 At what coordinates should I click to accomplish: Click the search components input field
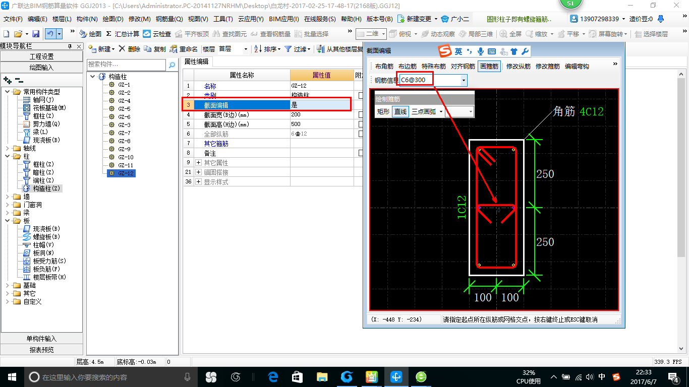(126, 64)
